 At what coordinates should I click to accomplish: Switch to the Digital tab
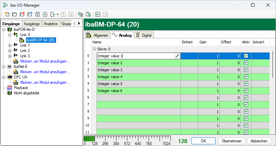point(144,35)
